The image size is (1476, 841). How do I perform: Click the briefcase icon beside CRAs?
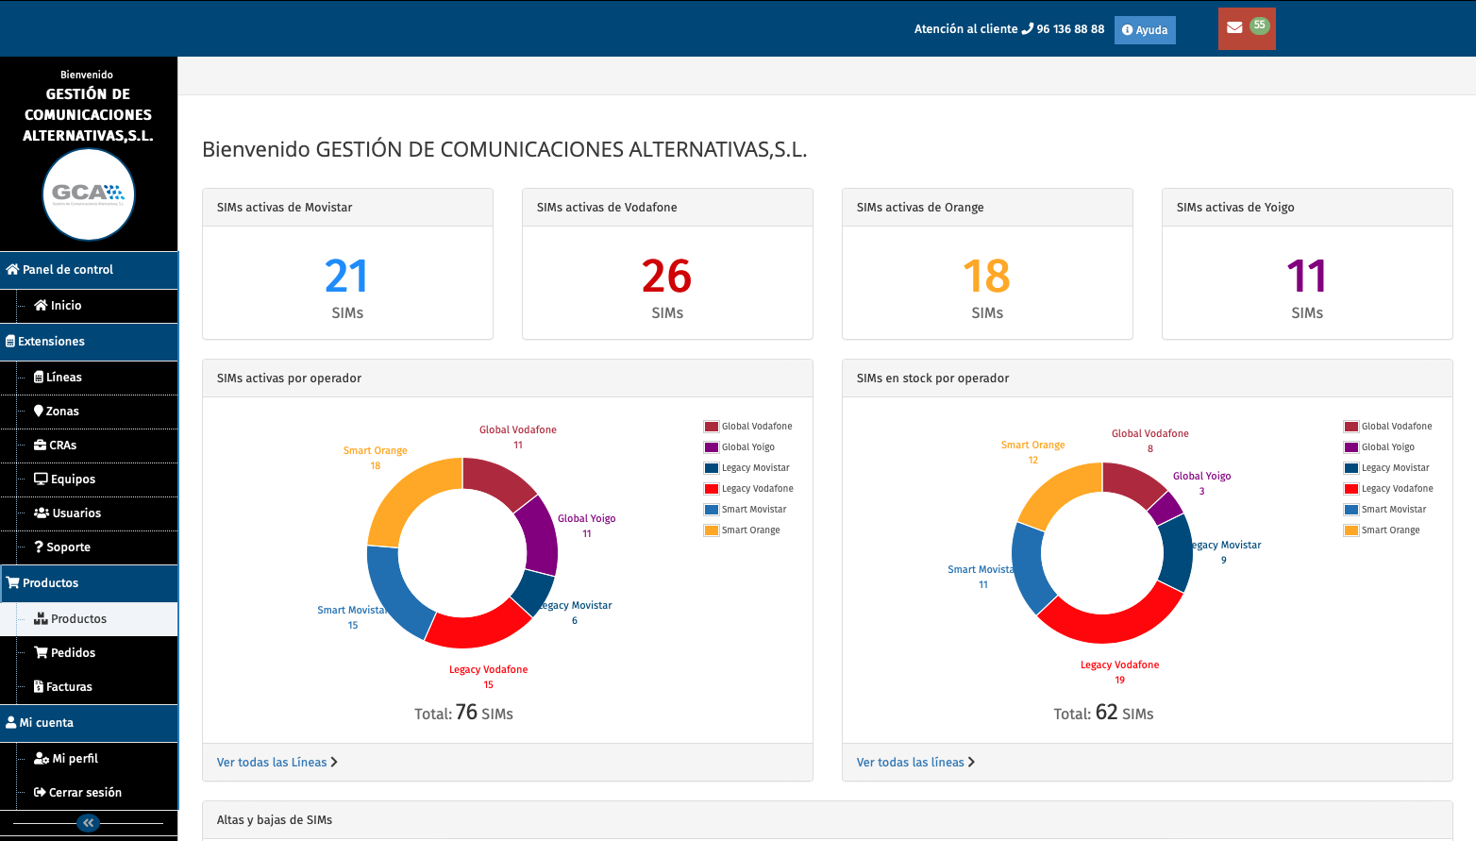click(41, 445)
